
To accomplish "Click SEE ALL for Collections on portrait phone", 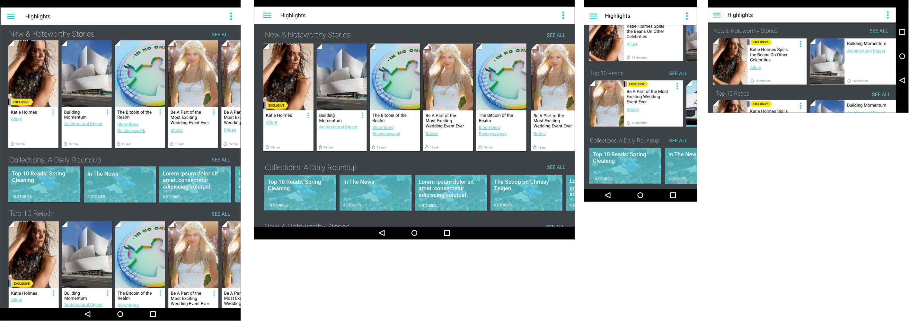I will point(678,140).
